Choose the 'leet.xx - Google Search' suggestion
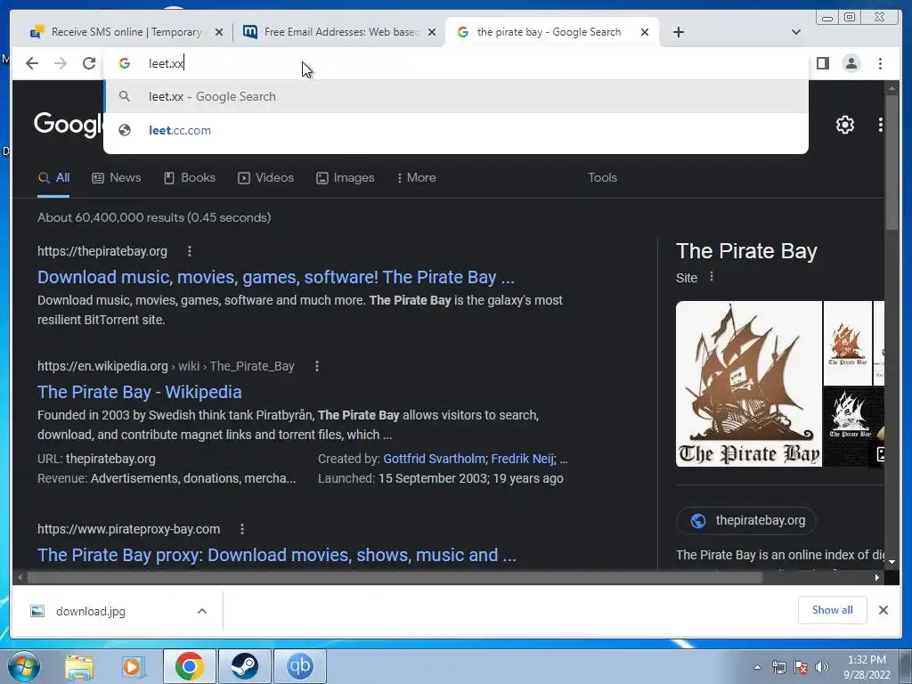This screenshot has height=684, width=912. [x=455, y=96]
